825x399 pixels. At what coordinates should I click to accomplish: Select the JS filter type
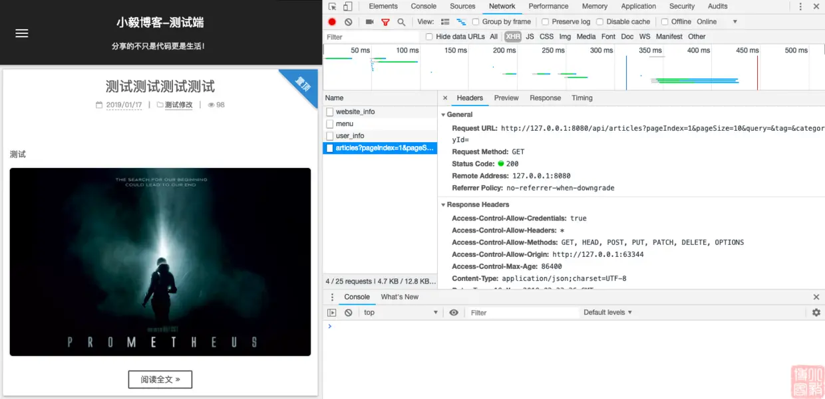click(x=530, y=37)
